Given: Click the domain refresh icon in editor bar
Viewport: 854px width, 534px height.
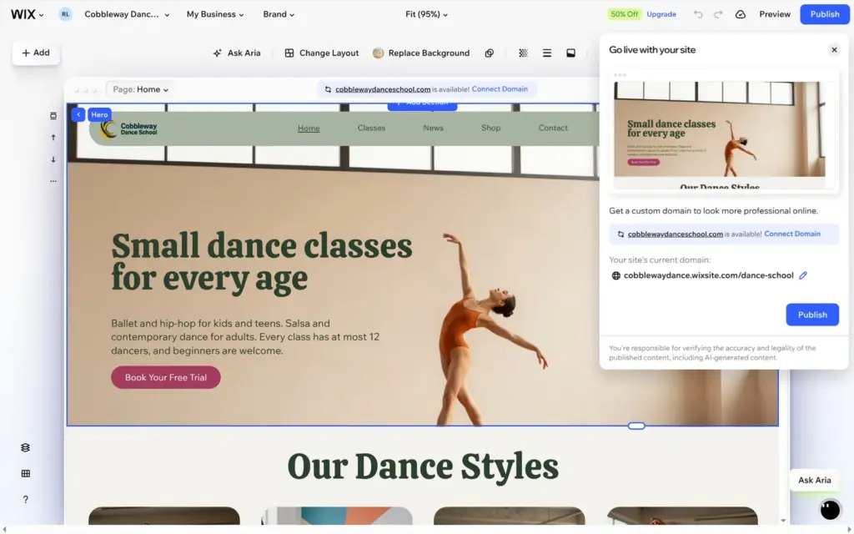Looking at the screenshot, I should coord(328,90).
